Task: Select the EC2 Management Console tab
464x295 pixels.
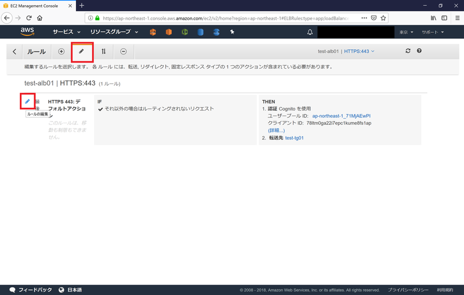Action: point(38,6)
